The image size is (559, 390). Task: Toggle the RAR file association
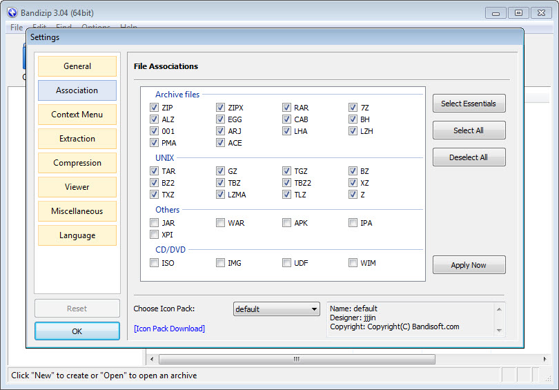point(286,107)
